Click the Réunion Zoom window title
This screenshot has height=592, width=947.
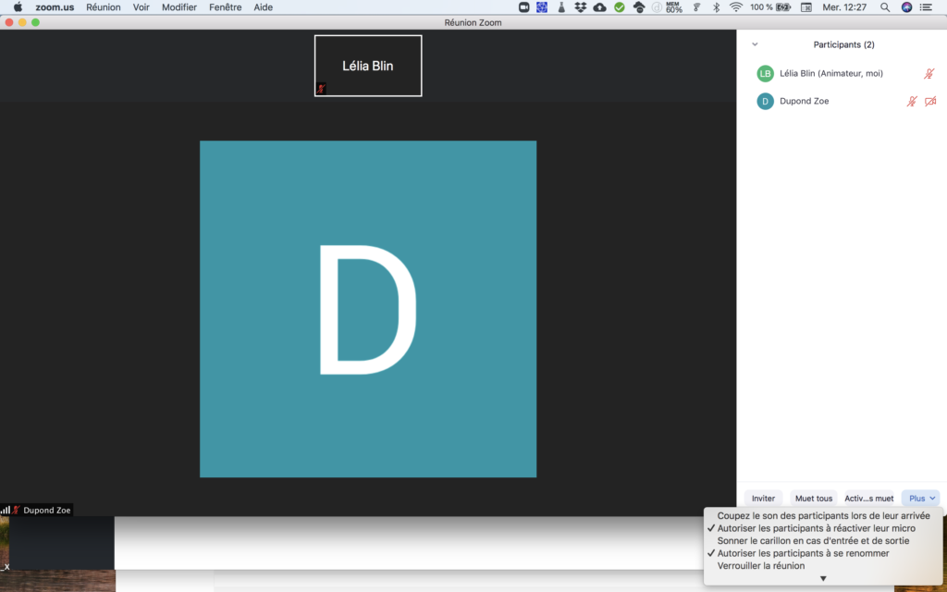click(473, 23)
